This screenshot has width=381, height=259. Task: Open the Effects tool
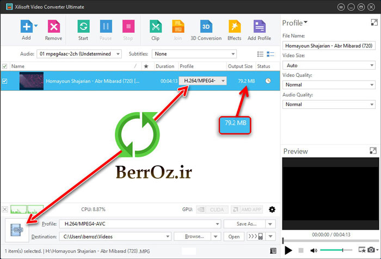(234, 27)
